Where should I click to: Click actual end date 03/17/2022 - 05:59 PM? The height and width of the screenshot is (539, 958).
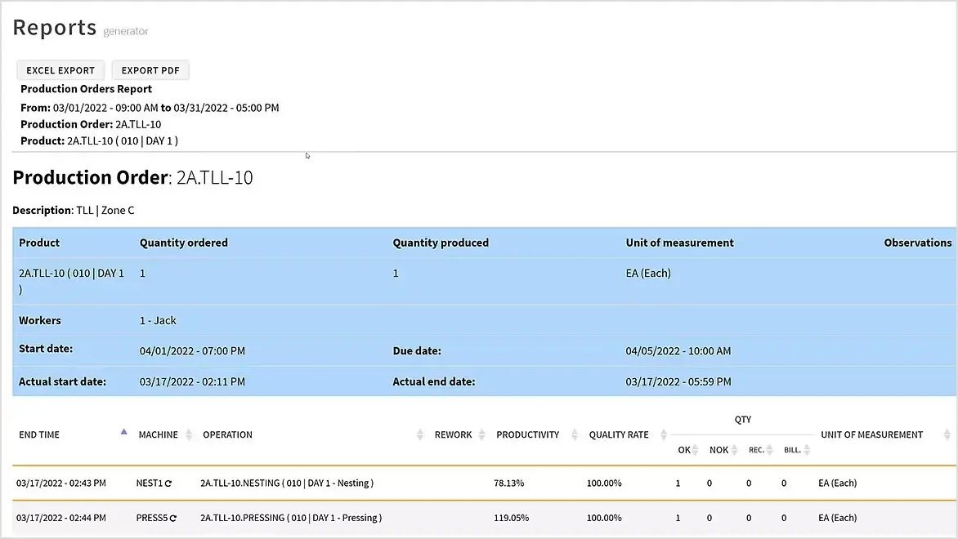pyautogui.click(x=678, y=381)
